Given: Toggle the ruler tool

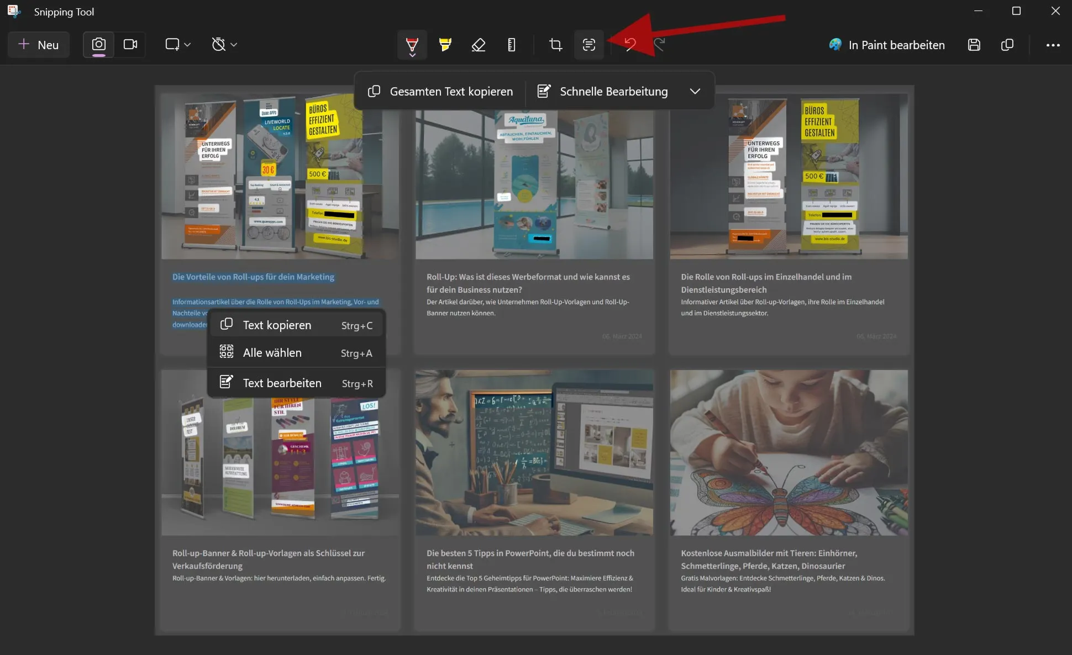Looking at the screenshot, I should click(511, 45).
